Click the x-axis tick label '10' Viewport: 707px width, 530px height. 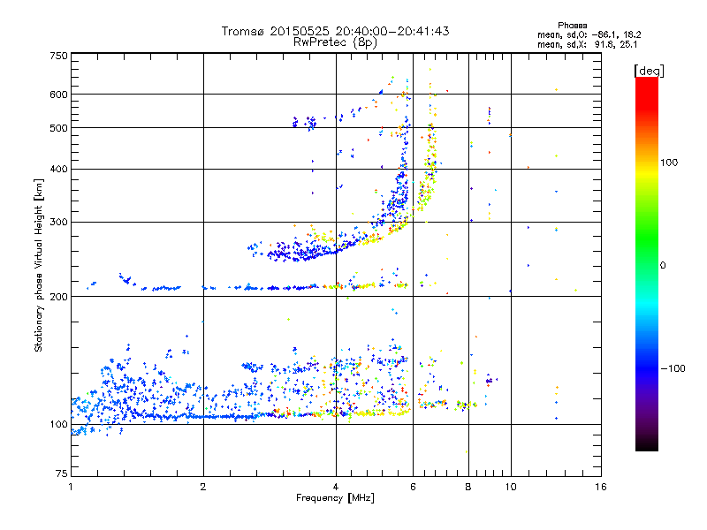511,487
